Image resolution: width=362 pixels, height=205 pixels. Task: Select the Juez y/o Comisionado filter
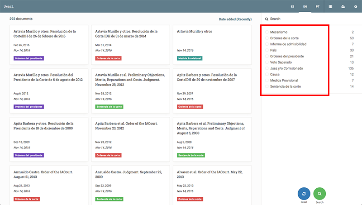click(267, 68)
